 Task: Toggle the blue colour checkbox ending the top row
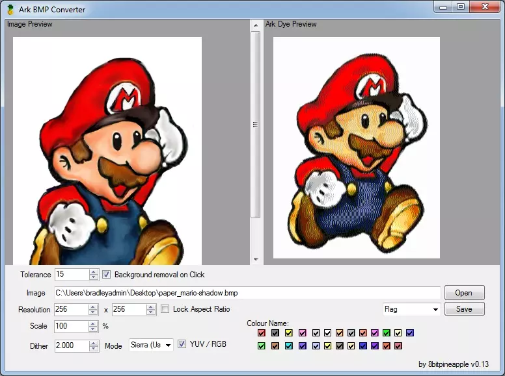410,333
